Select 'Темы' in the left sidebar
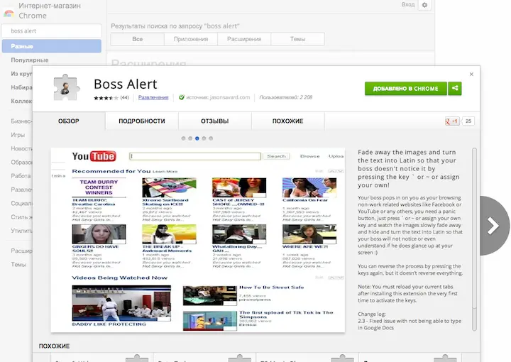 18,265
